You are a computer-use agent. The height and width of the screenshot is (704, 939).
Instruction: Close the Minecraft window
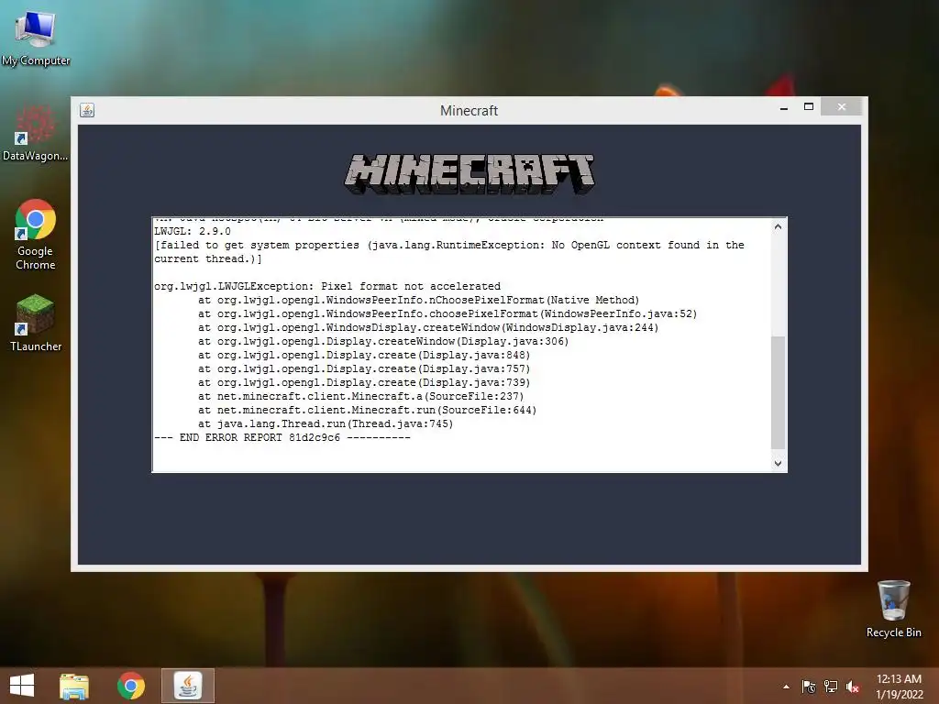(842, 107)
